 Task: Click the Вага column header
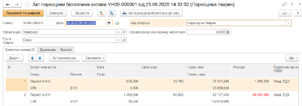coord(117,67)
